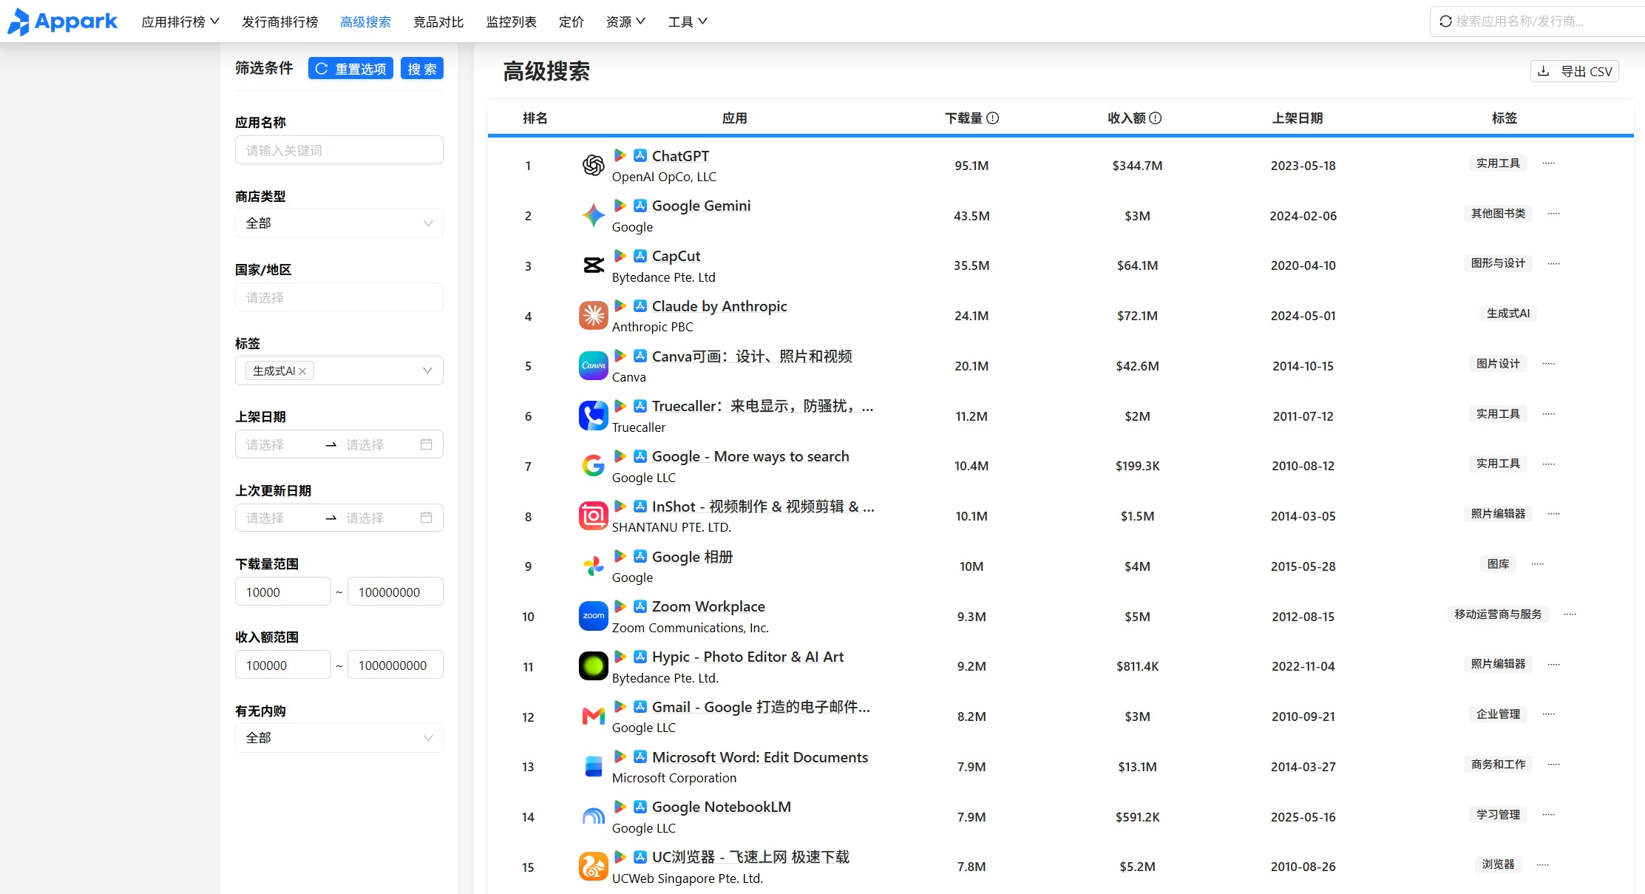This screenshot has width=1645, height=894.
Task: Open the Google Gemini app icon
Action: [x=593, y=215]
